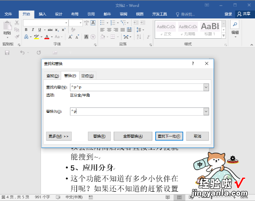Open the Text Effects icon
The height and width of the screenshot is (201, 255).
[26, 37]
